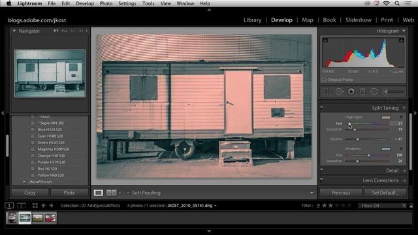This screenshot has width=418, height=235.
Task: Select the Spot Removal tool icon
Action: [340, 91]
